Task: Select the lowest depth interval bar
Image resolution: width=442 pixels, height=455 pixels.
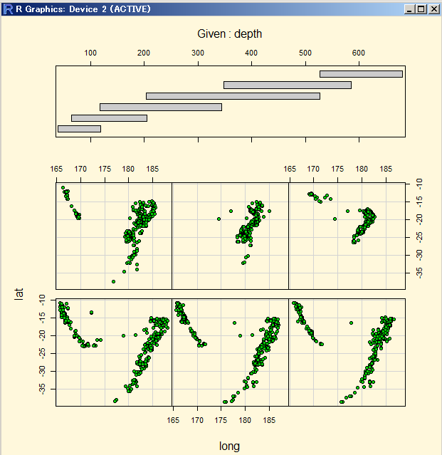Action: [x=79, y=129]
